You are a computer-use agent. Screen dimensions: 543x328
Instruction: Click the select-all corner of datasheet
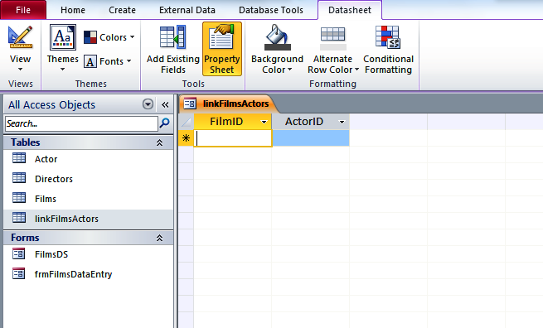click(x=186, y=122)
